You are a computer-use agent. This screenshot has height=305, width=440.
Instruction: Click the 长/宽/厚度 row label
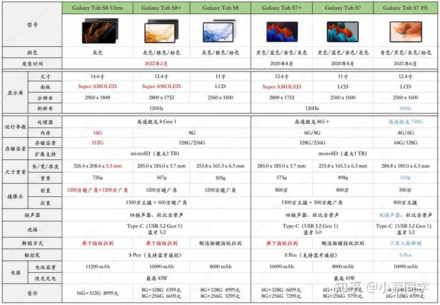(x=45, y=167)
